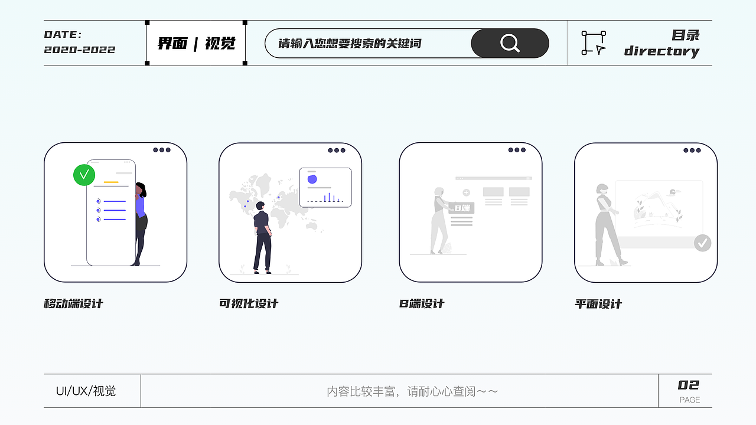The width and height of the screenshot is (756, 425).
Task: Expand the B端设计 card options dots
Action: (x=516, y=151)
